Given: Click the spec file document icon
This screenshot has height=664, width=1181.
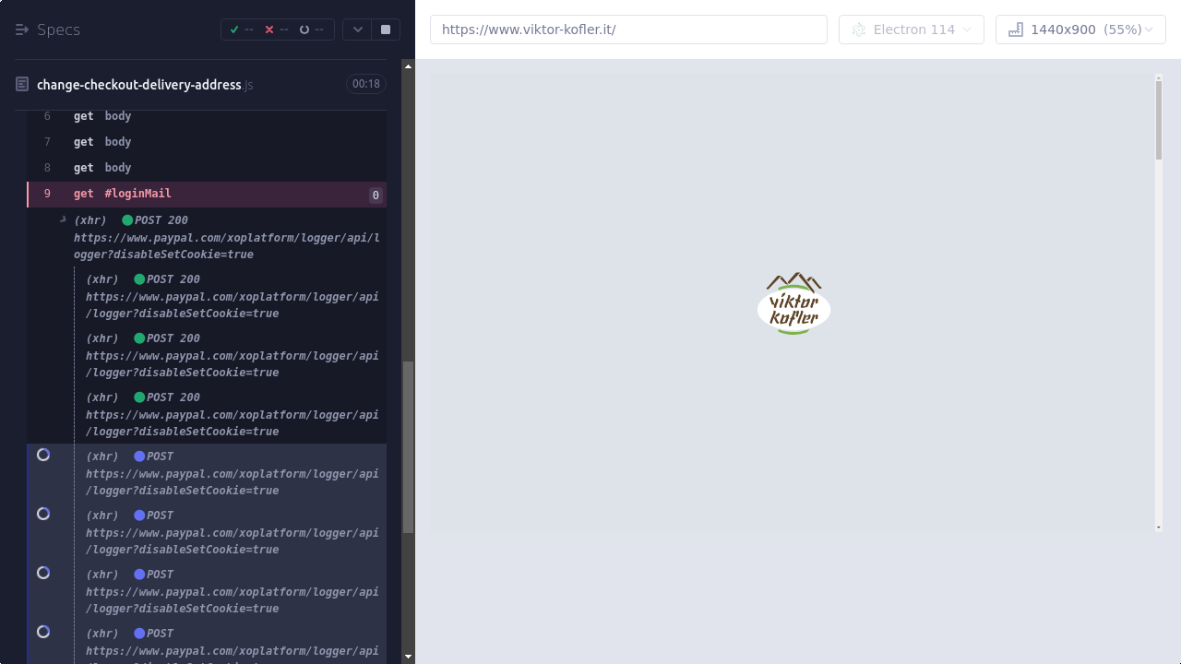Looking at the screenshot, I should (x=22, y=85).
